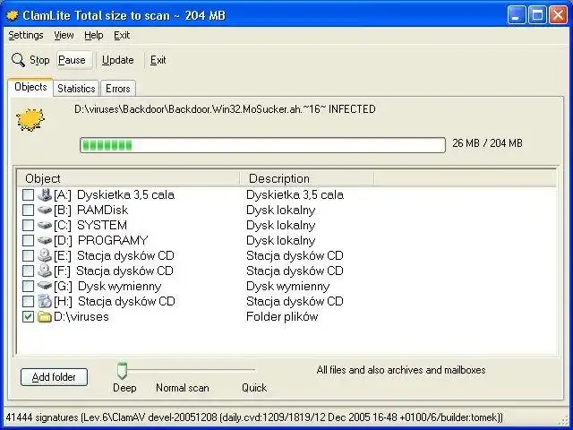Switch to the Errors tab
The width and height of the screenshot is (573, 430).
pos(117,89)
